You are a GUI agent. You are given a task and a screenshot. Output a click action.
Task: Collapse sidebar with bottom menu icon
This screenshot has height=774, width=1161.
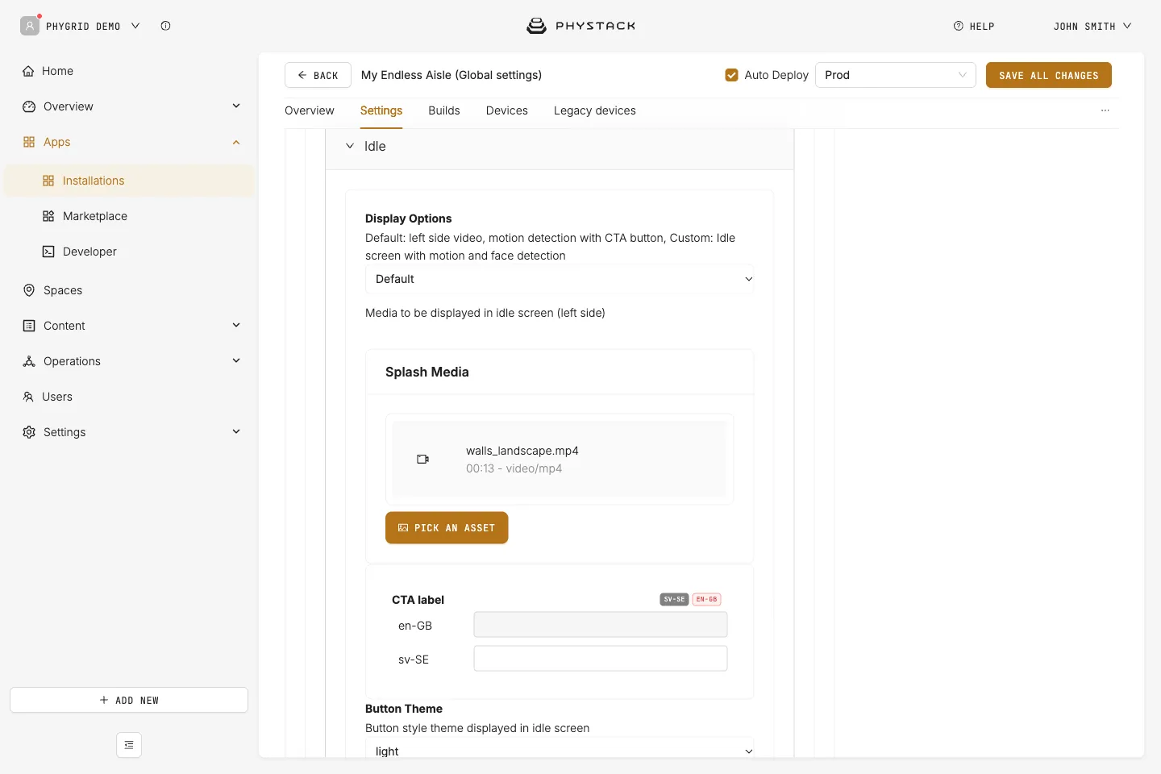pos(129,745)
